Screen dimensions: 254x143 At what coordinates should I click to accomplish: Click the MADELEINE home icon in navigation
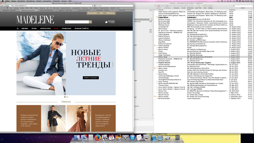tap(17, 29)
